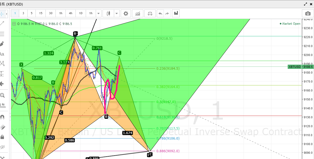The image size is (314, 159).
Task: Open the prediction and measurement tools
Action: point(2,74)
